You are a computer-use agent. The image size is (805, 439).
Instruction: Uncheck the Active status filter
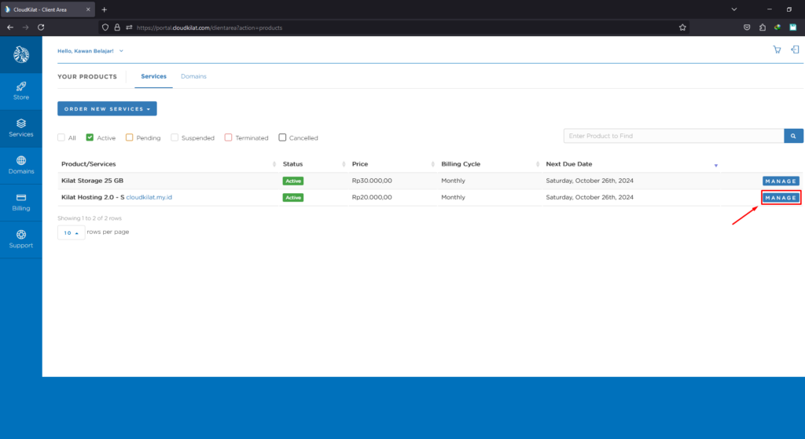(90, 137)
